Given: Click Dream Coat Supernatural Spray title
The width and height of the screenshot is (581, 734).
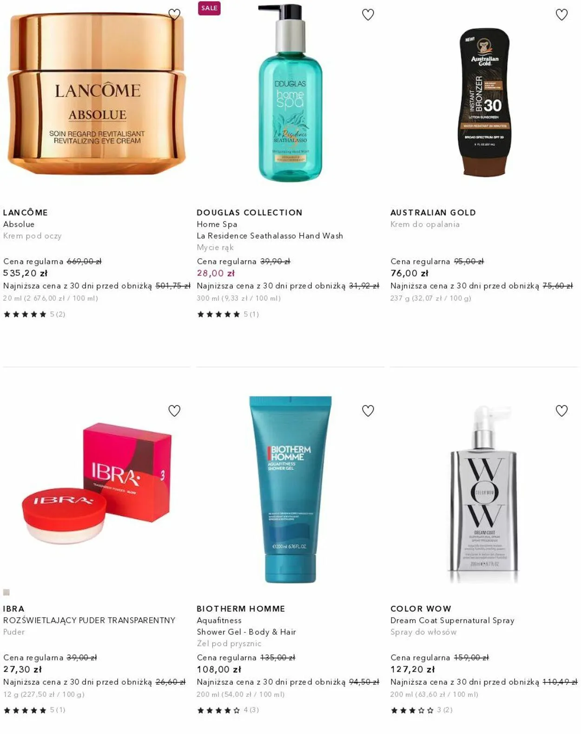Looking at the screenshot, I should point(452,620).
